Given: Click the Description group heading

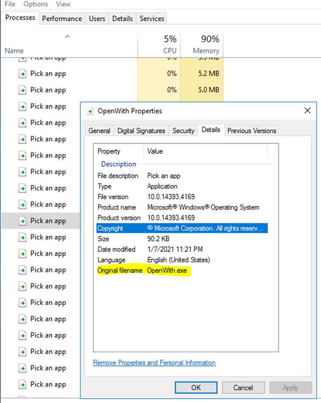Looking at the screenshot, I should (119, 164).
